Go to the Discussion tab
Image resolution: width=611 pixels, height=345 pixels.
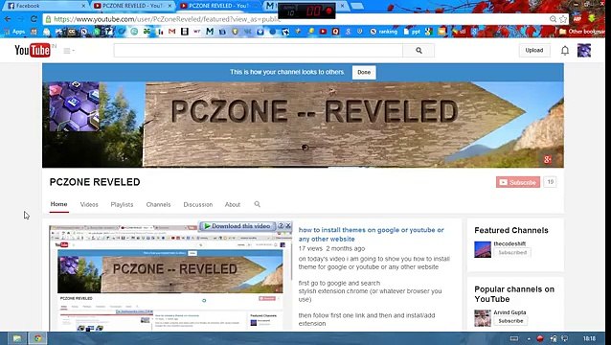coord(198,204)
